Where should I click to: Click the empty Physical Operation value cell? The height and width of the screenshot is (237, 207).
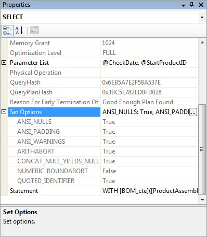click(x=149, y=73)
